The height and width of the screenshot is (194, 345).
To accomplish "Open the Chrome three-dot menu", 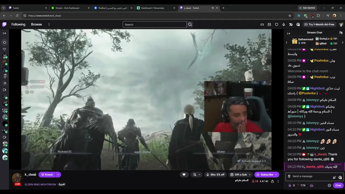I will (341, 16).
